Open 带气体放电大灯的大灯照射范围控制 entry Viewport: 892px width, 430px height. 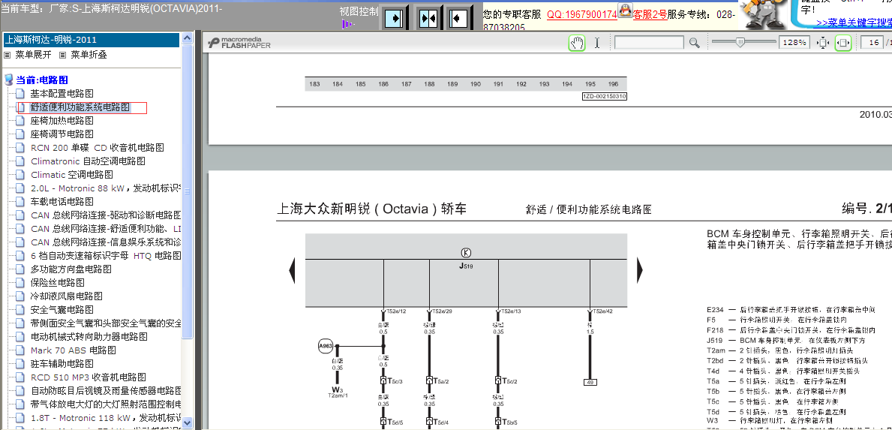106,404
